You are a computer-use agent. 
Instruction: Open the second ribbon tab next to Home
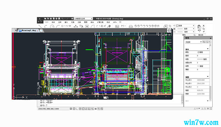click(x=53, y=22)
